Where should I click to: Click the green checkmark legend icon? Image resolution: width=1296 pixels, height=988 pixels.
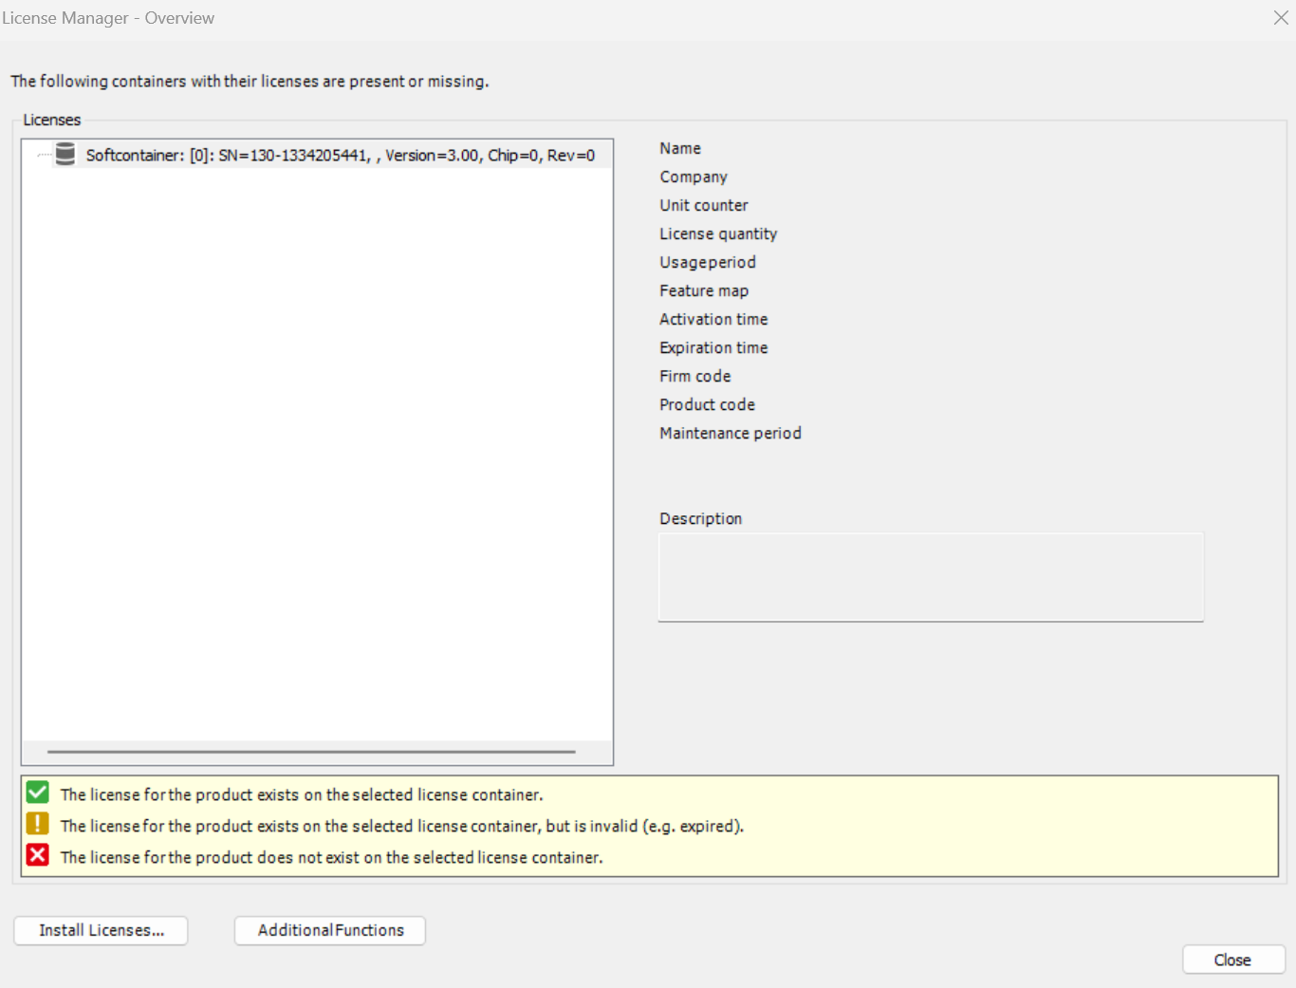pyautogui.click(x=38, y=792)
